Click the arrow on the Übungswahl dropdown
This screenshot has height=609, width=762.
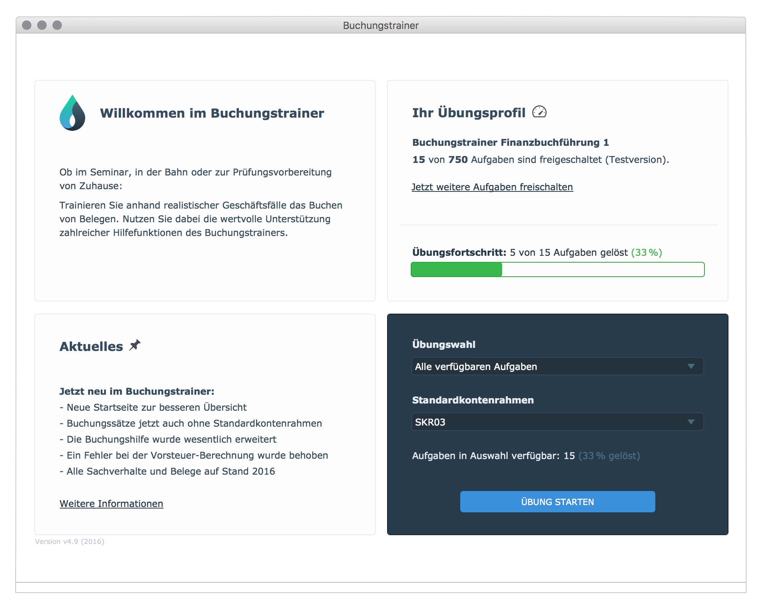tap(691, 367)
